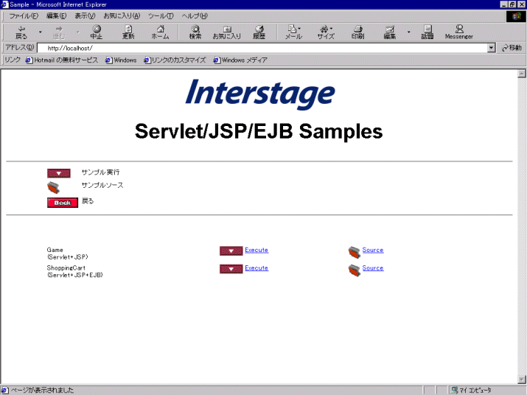This screenshot has width=527, height=395.
Task: Click the Back (戻る) toolbar button
Action: [21, 32]
